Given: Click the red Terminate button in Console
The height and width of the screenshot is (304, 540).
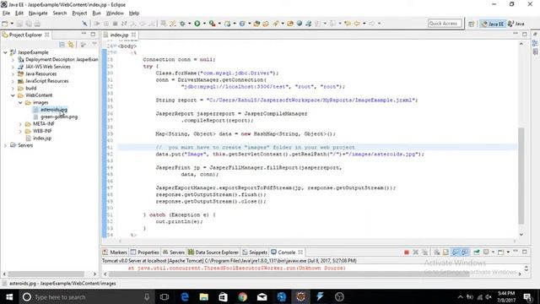Looking at the screenshot, I should pos(407,252).
